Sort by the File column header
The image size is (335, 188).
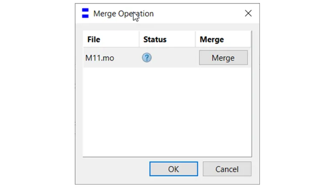(94, 39)
